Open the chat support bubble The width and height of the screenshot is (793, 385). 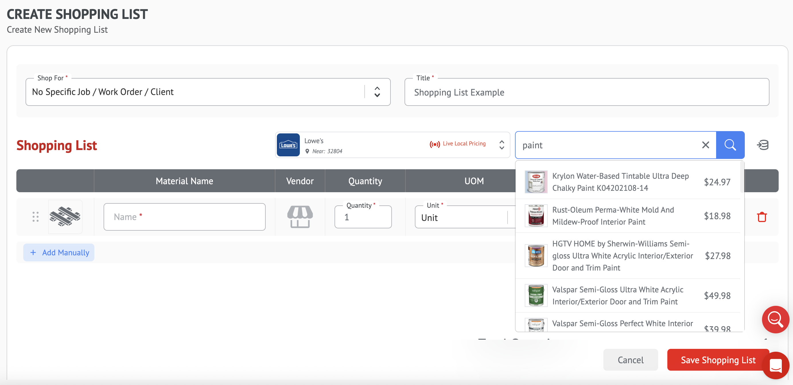coord(775,365)
